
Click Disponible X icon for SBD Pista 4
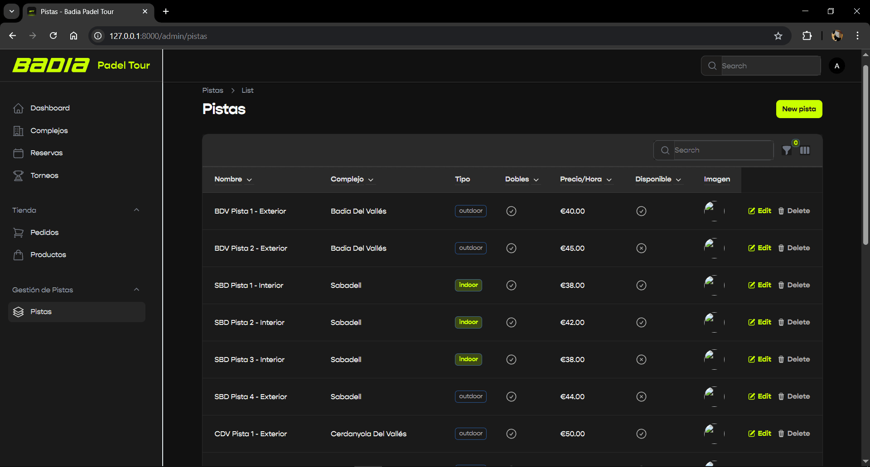[641, 396]
